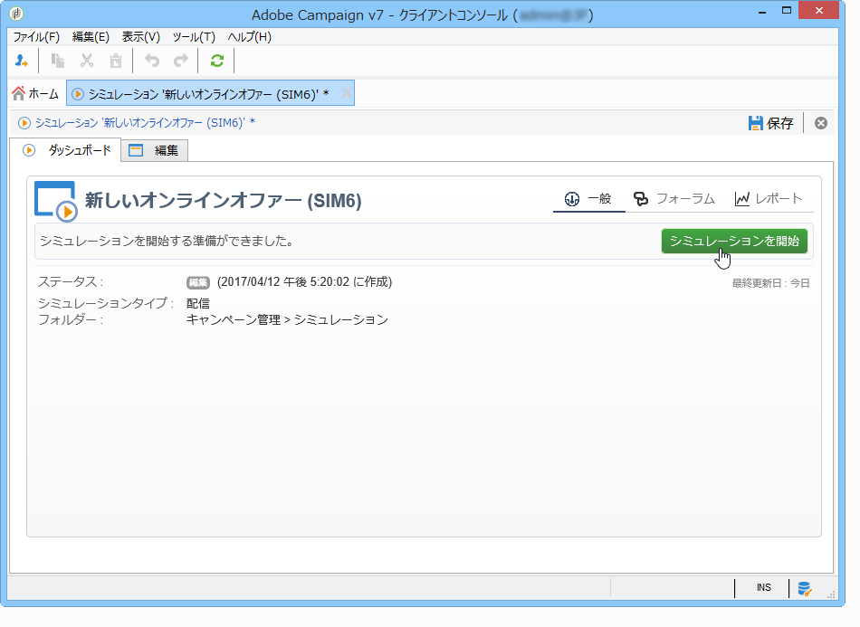Click the paste clipboard icon
Viewport: 860px width, 627px height.
click(115, 61)
